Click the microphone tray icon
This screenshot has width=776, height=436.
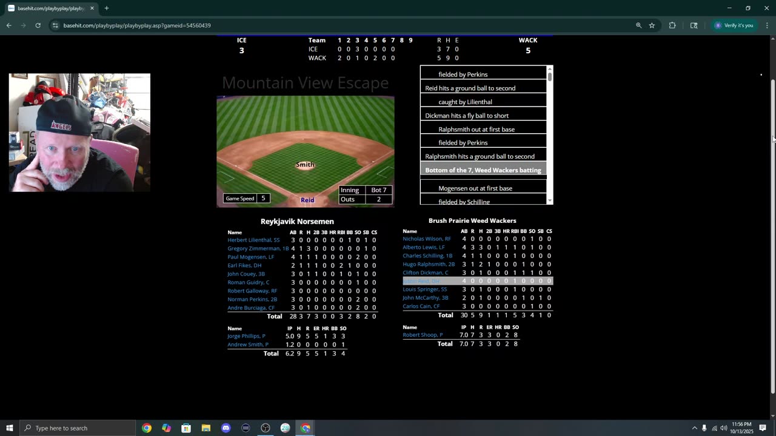click(704, 428)
